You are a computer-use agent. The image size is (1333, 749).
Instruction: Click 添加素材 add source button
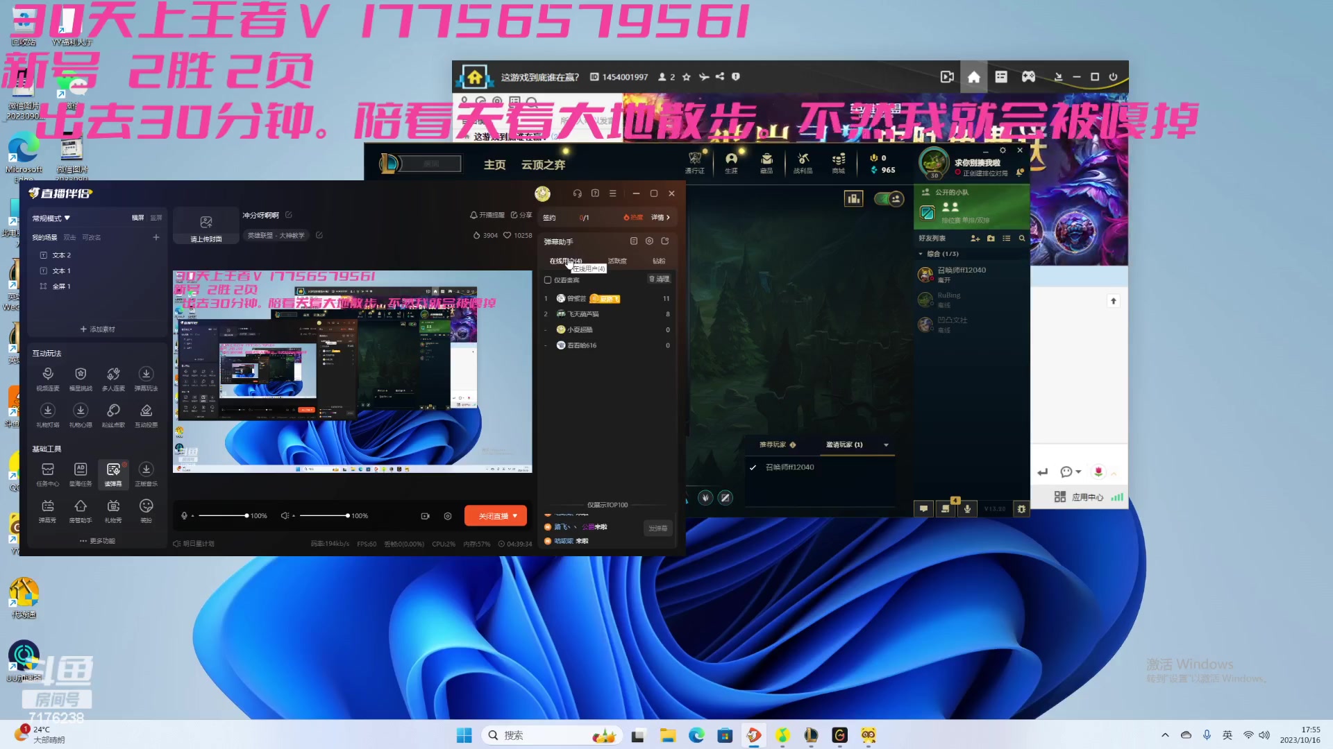coord(97,329)
